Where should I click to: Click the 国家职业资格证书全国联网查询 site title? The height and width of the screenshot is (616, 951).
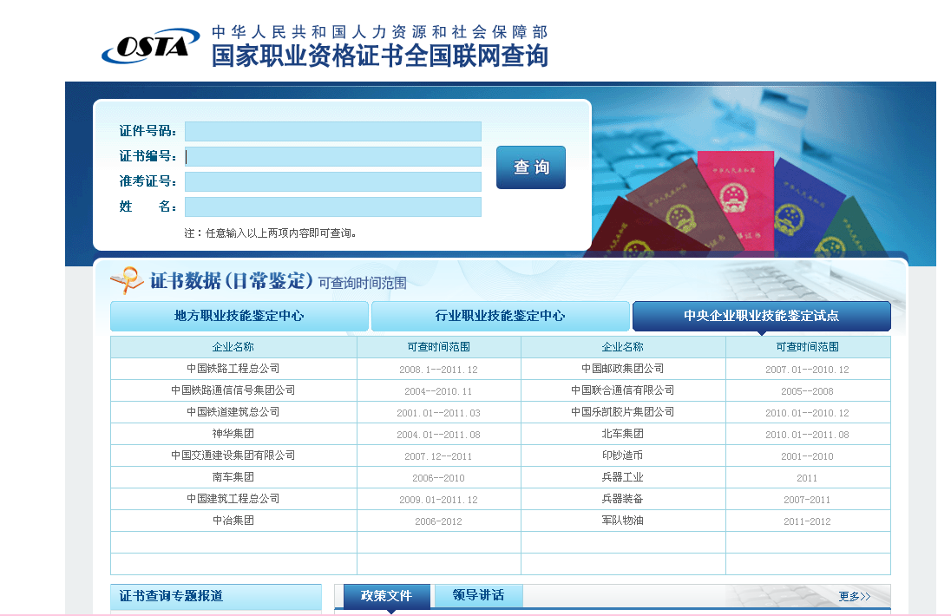[x=379, y=56]
